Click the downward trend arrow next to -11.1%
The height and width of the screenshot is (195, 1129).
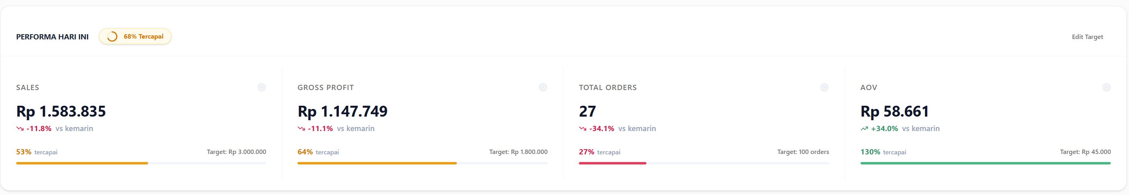[301, 129]
